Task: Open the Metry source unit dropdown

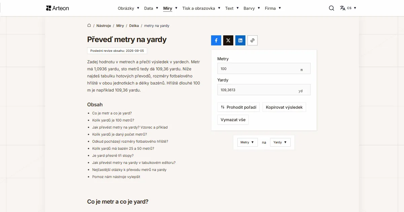Action: pyautogui.click(x=247, y=142)
